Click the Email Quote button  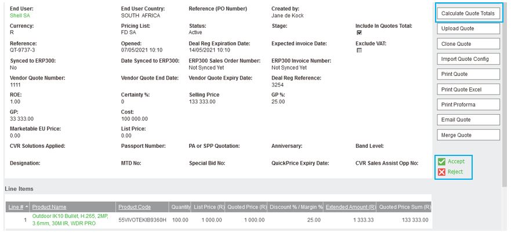pos(467,119)
